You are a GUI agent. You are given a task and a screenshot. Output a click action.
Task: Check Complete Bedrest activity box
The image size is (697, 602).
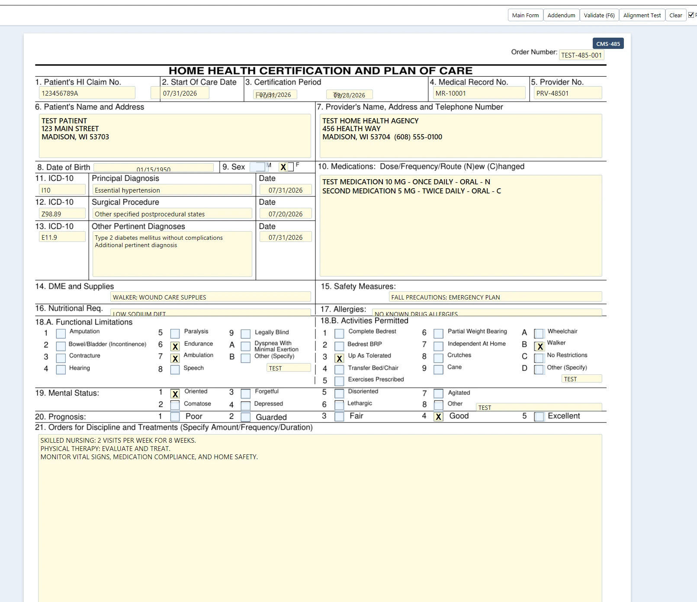point(339,334)
